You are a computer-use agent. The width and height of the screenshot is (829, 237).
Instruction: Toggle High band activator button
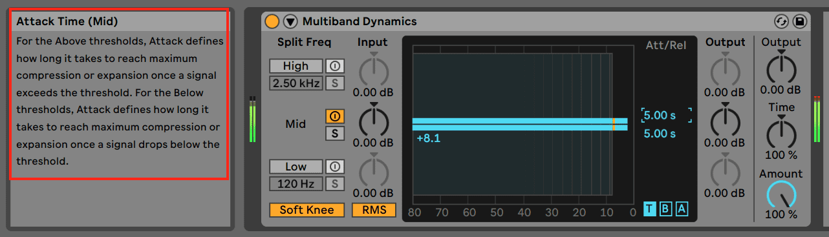(x=334, y=66)
